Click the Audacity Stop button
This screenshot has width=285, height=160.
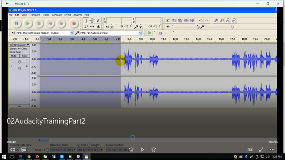[x=39, y=24]
